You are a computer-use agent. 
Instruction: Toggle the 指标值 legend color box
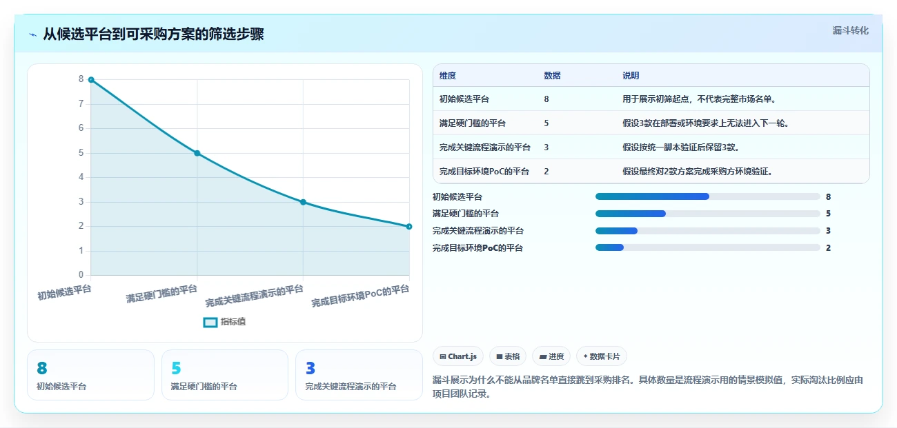click(210, 322)
